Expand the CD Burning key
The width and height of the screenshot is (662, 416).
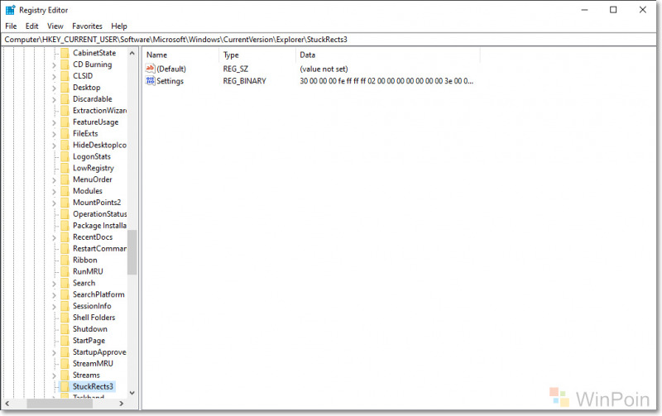pyautogui.click(x=54, y=65)
